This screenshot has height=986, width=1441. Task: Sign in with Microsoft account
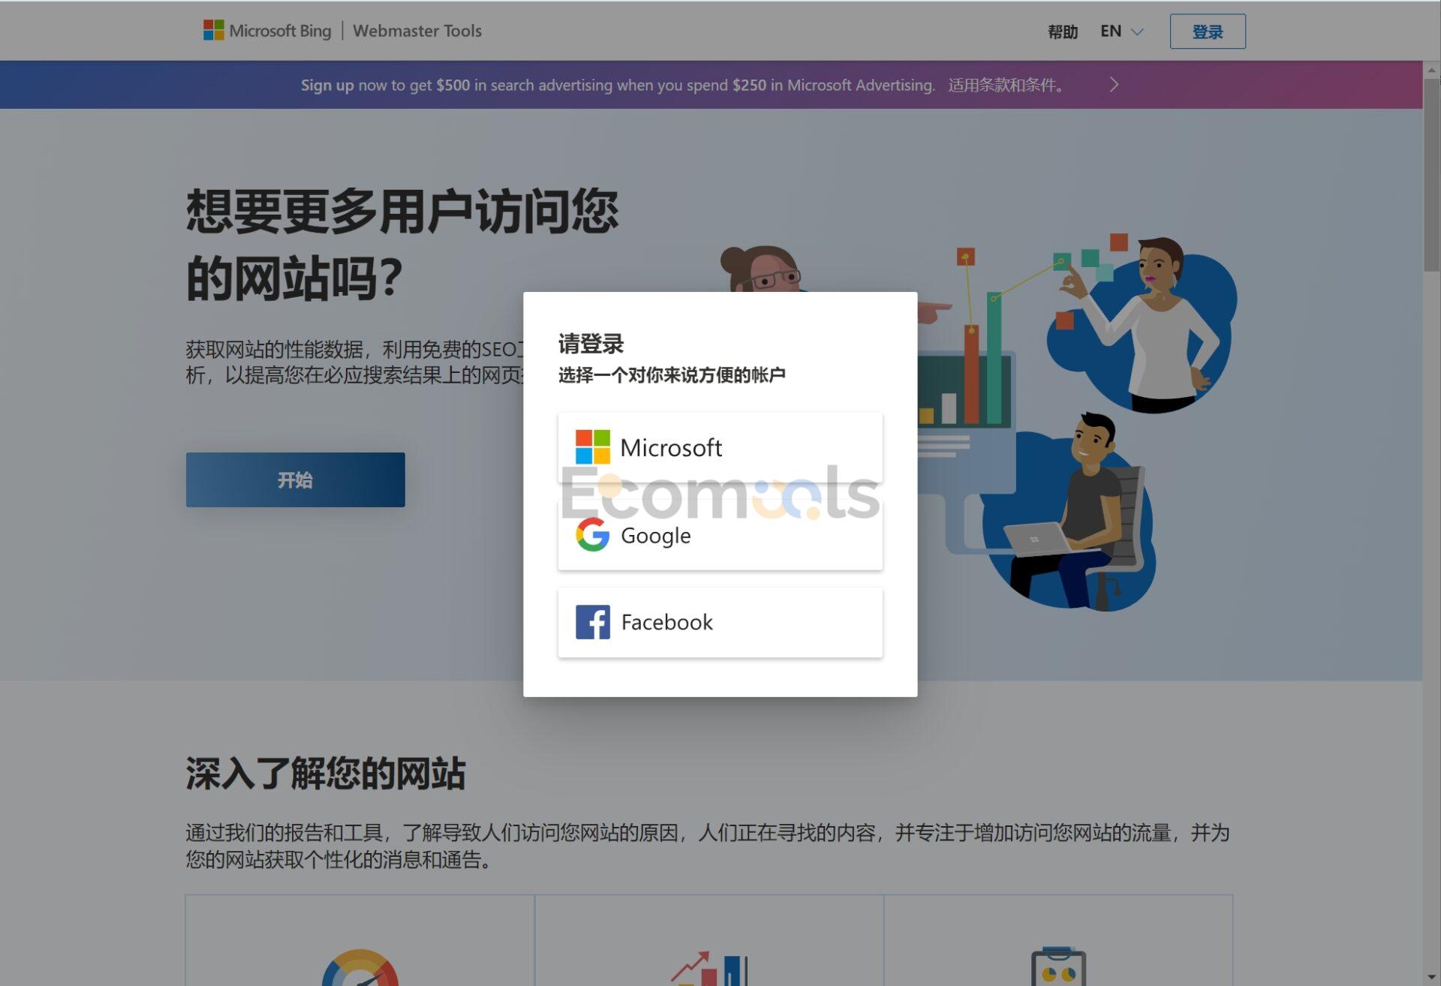(x=720, y=448)
